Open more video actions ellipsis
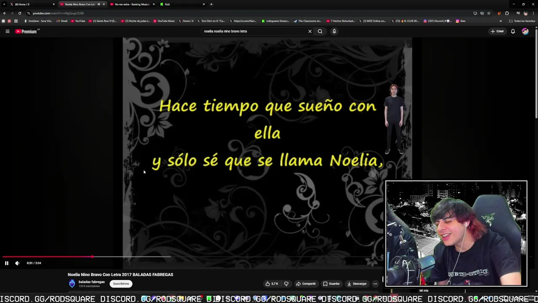 (x=375, y=284)
